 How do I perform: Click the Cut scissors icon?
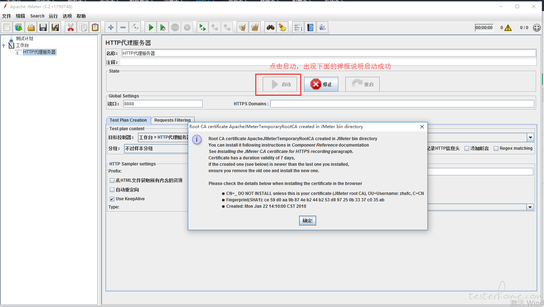[71, 27]
